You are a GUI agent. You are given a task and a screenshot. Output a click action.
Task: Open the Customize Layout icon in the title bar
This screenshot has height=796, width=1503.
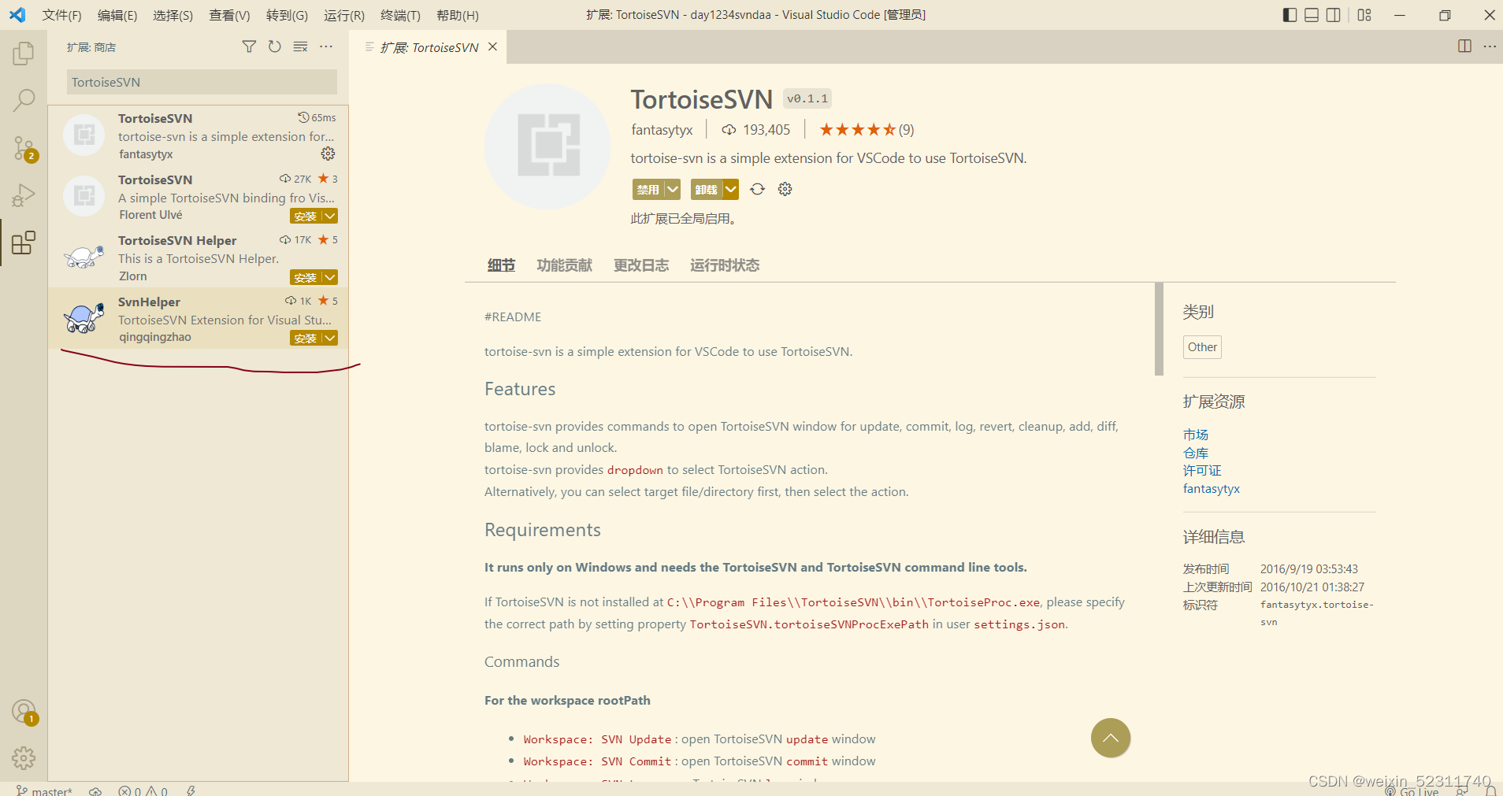click(1364, 15)
